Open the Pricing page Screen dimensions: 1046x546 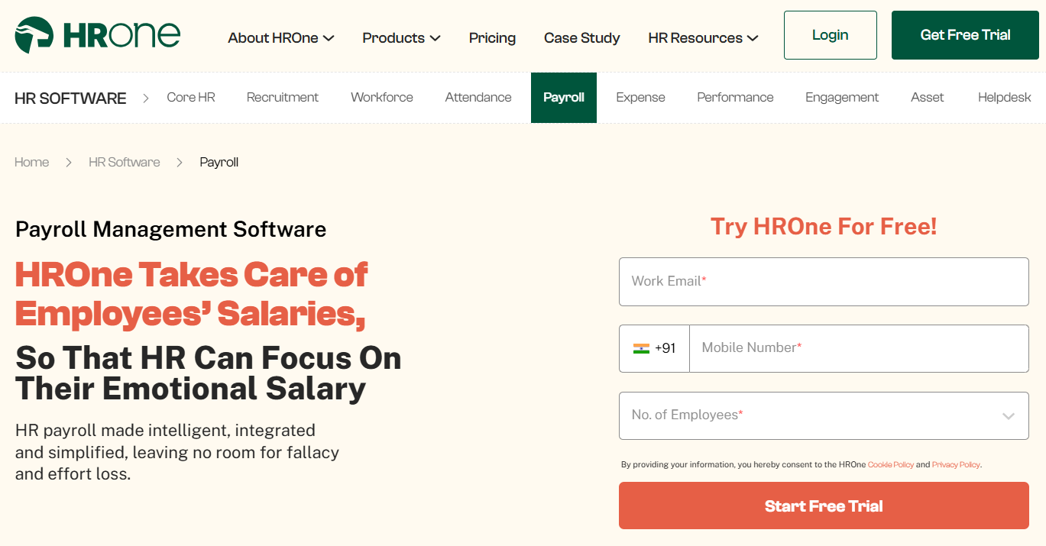pos(492,37)
